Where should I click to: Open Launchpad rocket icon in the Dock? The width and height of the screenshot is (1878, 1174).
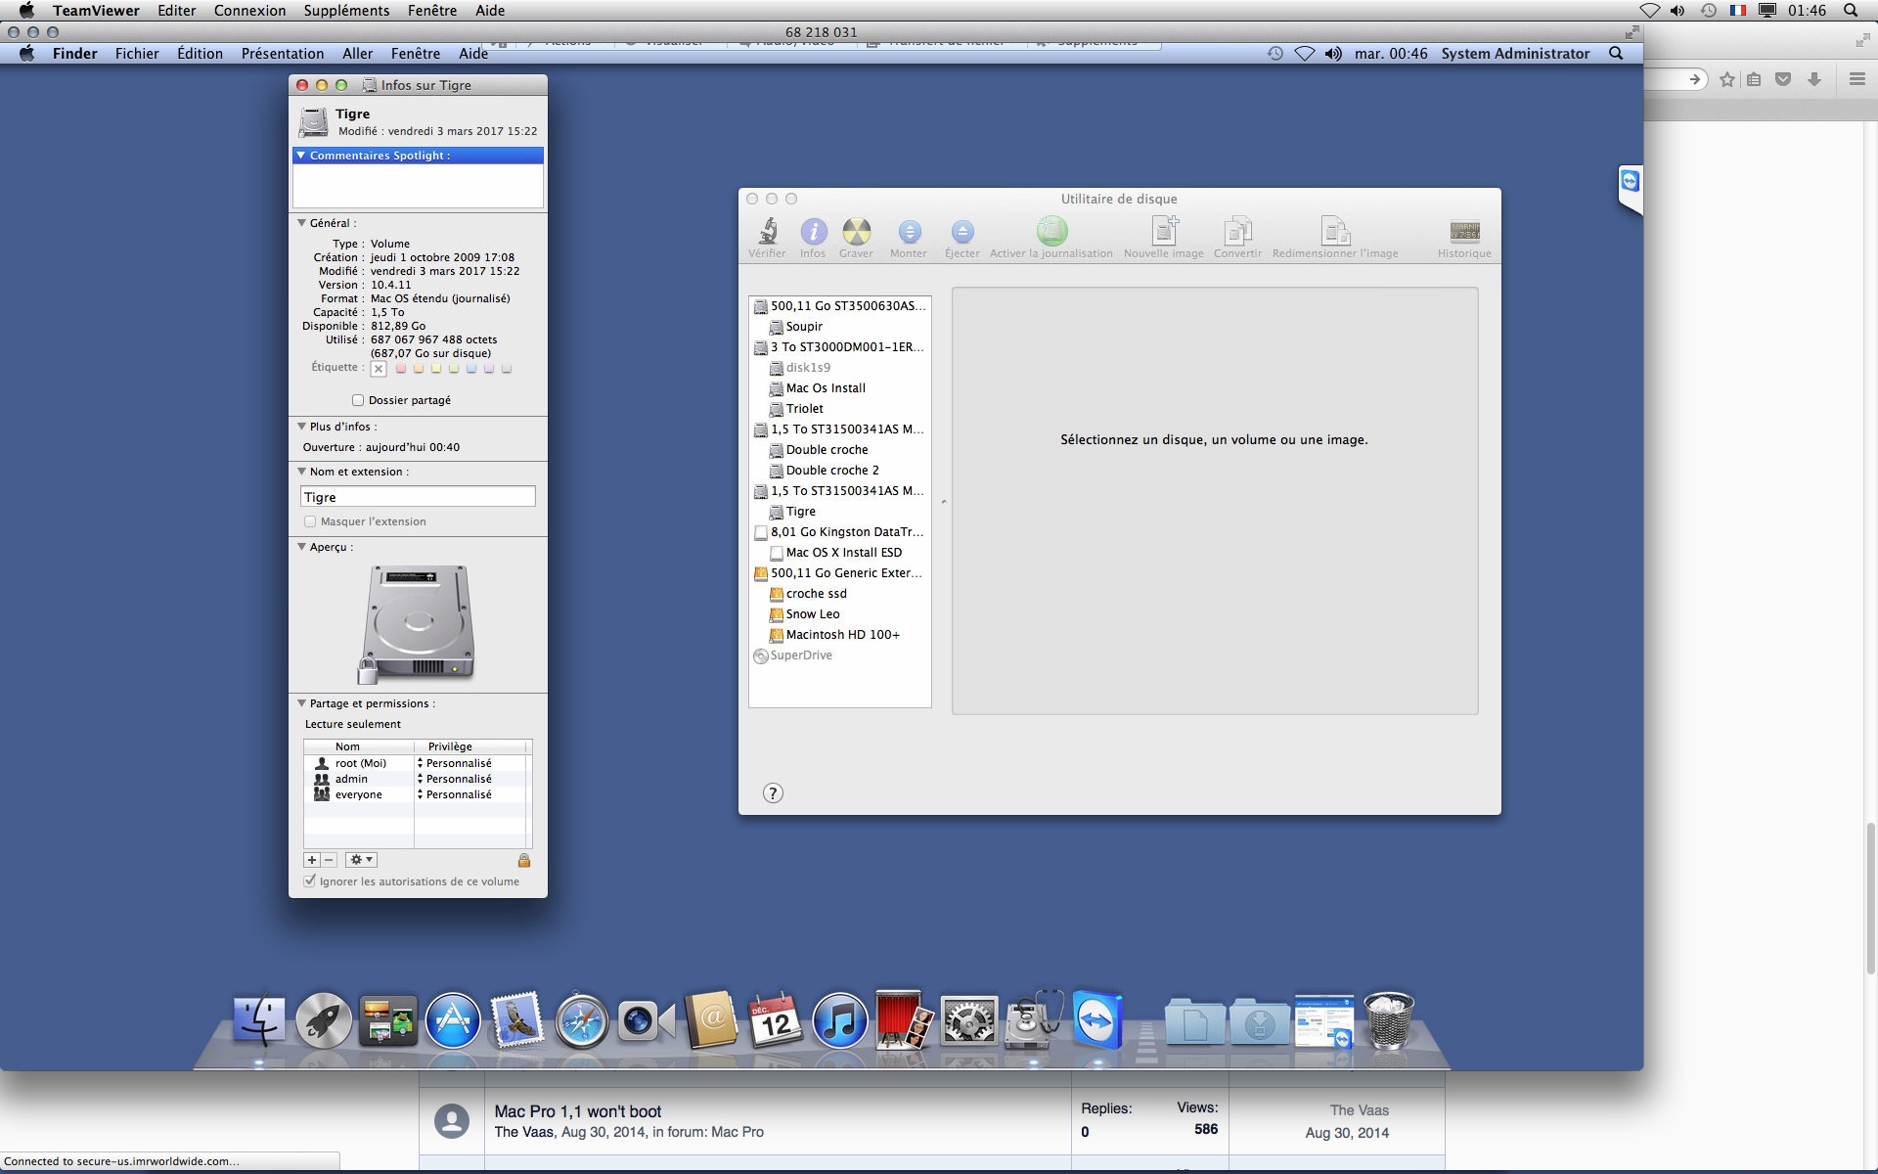click(324, 1020)
